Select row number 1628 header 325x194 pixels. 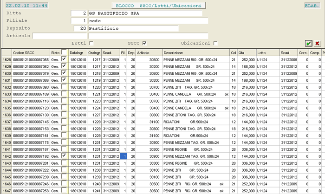pyautogui.click(x=6, y=60)
